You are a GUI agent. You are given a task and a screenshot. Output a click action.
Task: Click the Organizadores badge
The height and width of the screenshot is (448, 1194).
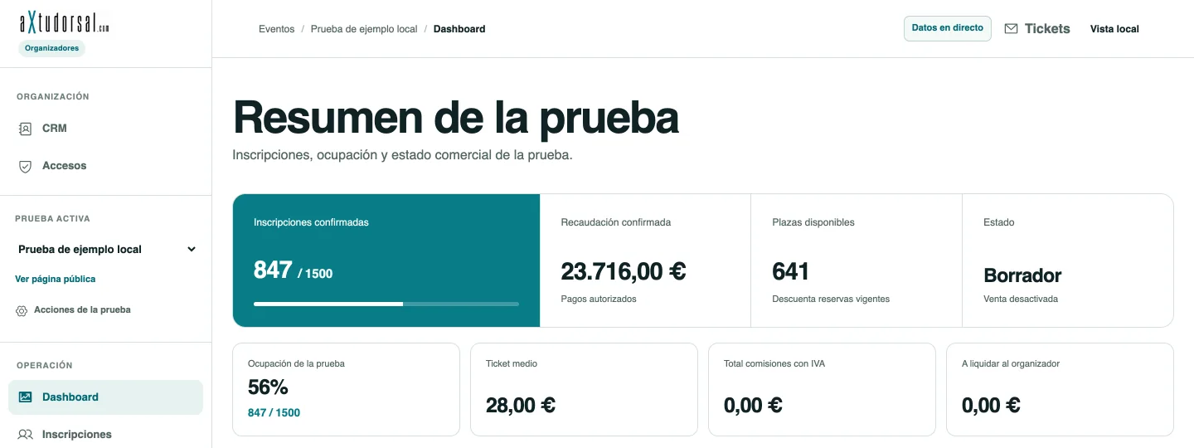51,48
